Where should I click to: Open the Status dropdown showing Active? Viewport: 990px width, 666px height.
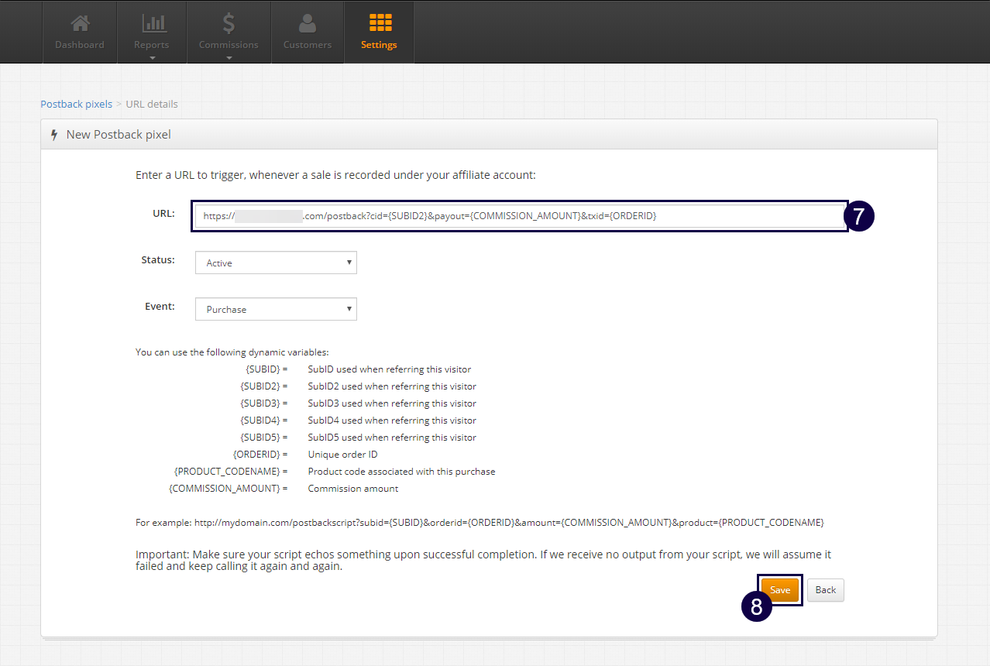pos(276,263)
